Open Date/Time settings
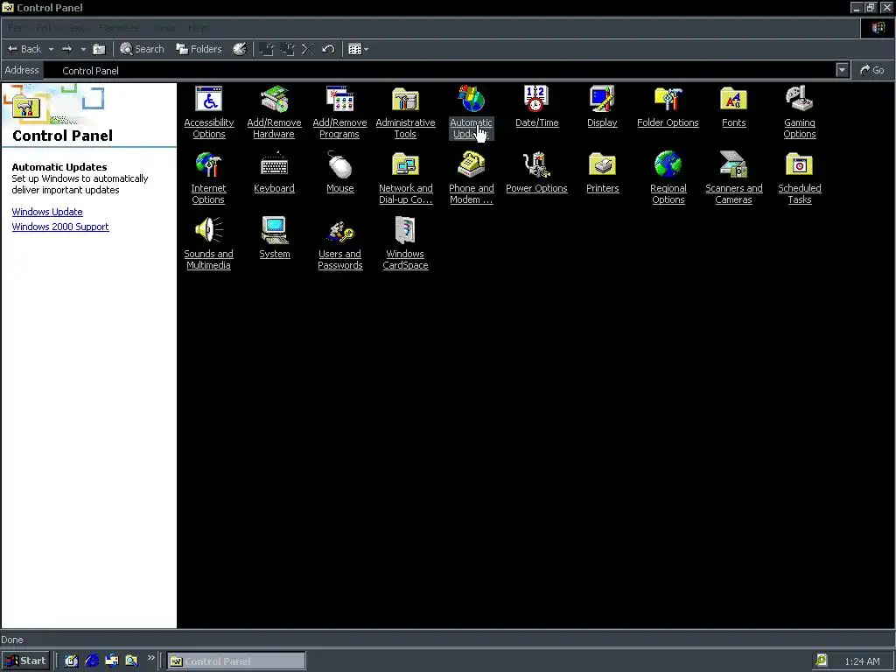 (536, 107)
